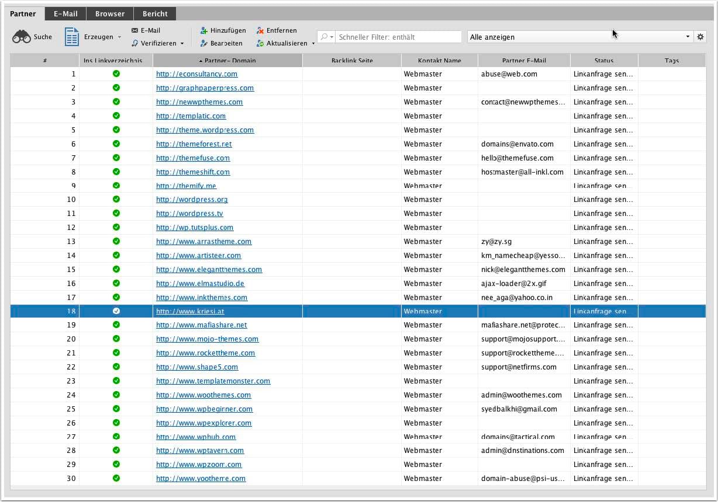Expand the Verifizieren dropdown arrow
The height and width of the screenshot is (502, 718).
coord(182,44)
